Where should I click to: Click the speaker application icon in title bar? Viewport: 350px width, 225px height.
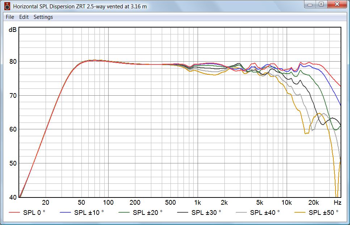[x=7, y=6]
